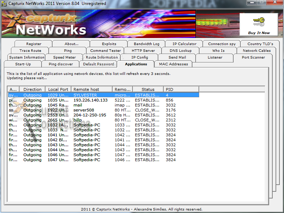Image resolution: width=284 pixels, height=213 pixels.
Task: Click local port 1047 Un... cell
Action: click(x=58, y=160)
